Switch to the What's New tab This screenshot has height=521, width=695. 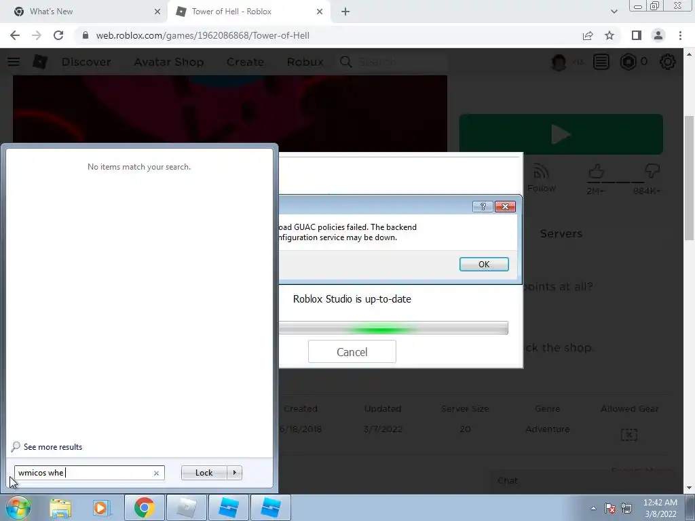point(83,12)
